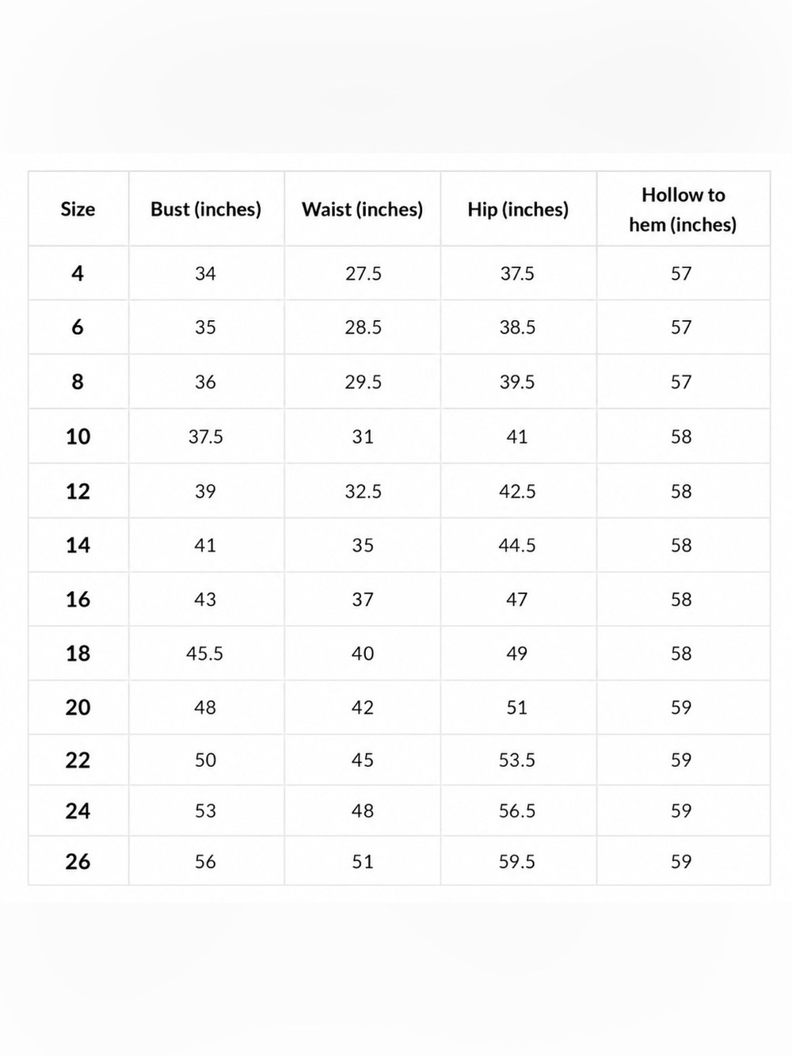This screenshot has height=1056, width=792.
Task: Click size 22 in the Size column
Action: pyautogui.click(x=78, y=761)
